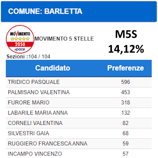Sort by the Preferenze column header

click(x=125, y=68)
